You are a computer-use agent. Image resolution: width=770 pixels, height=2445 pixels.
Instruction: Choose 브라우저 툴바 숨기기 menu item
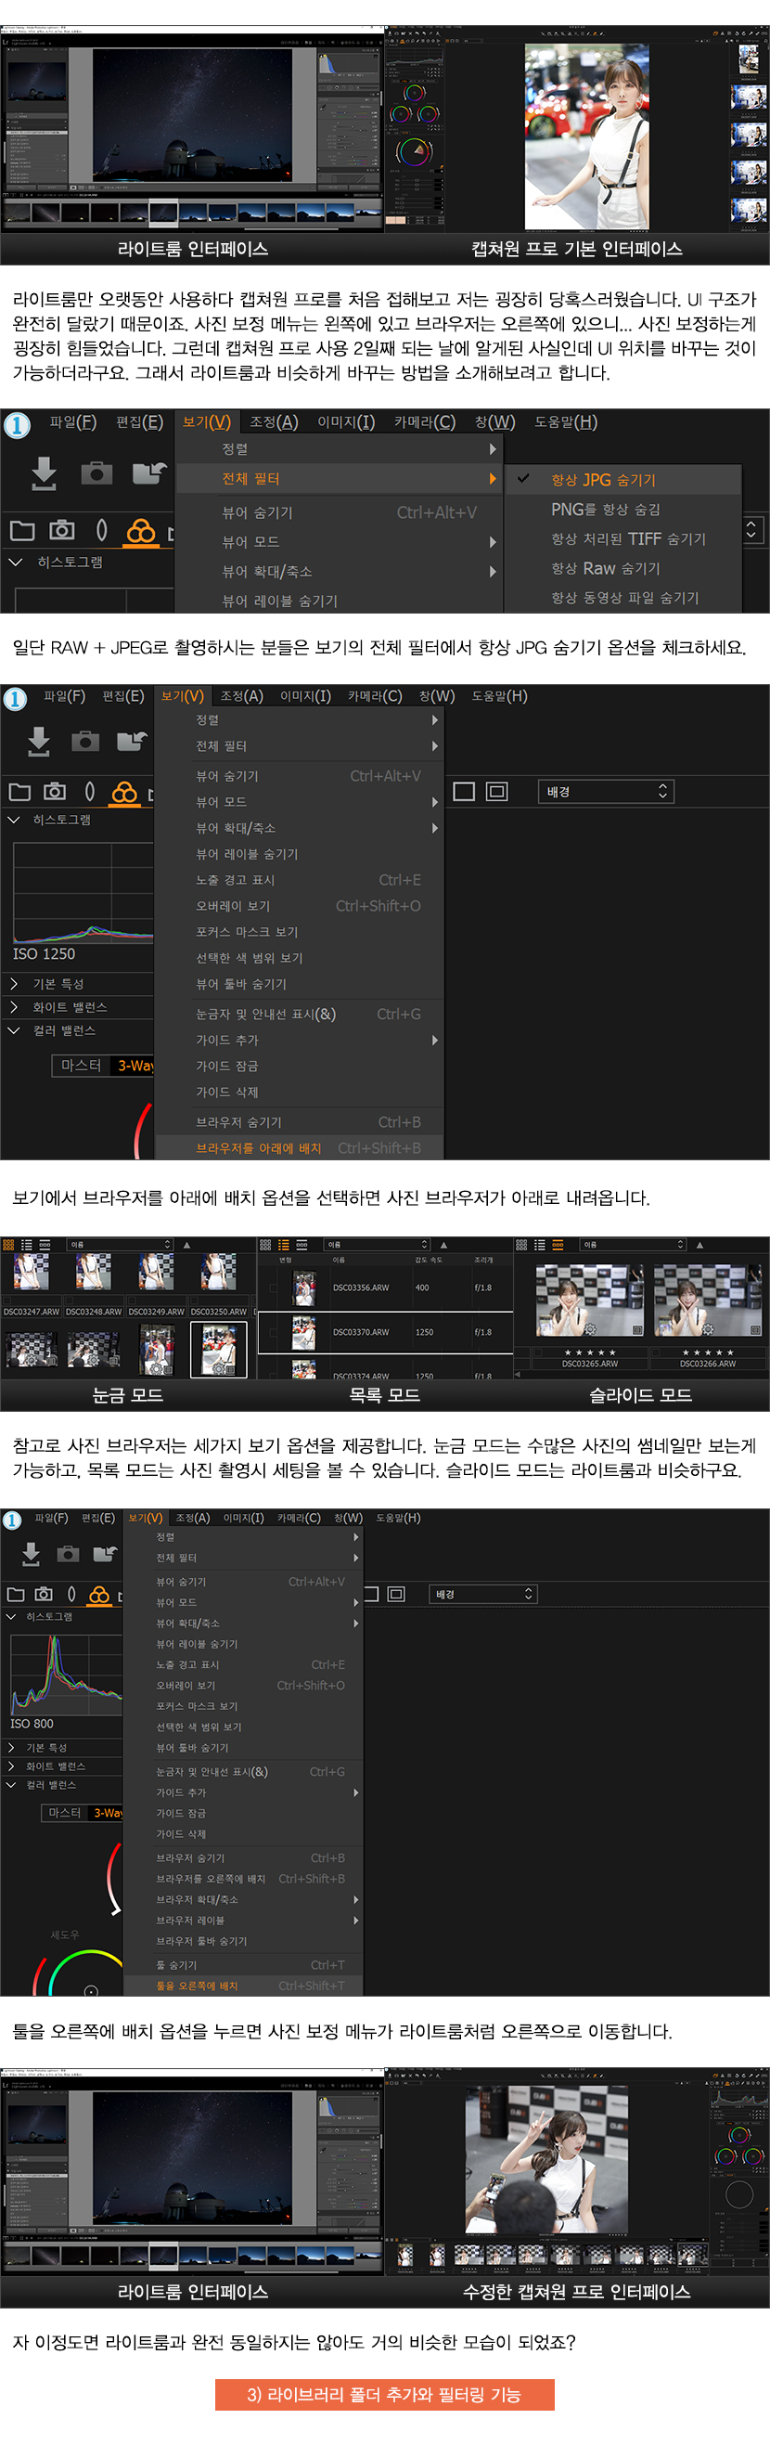pos(244,1941)
